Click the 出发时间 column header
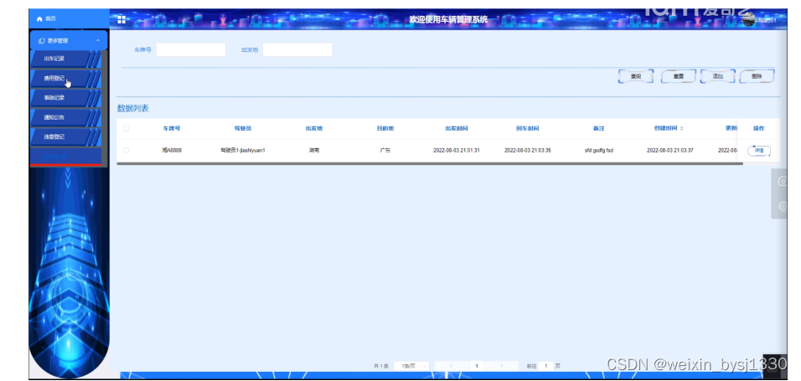The height and width of the screenshot is (381, 801). click(456, 129)
